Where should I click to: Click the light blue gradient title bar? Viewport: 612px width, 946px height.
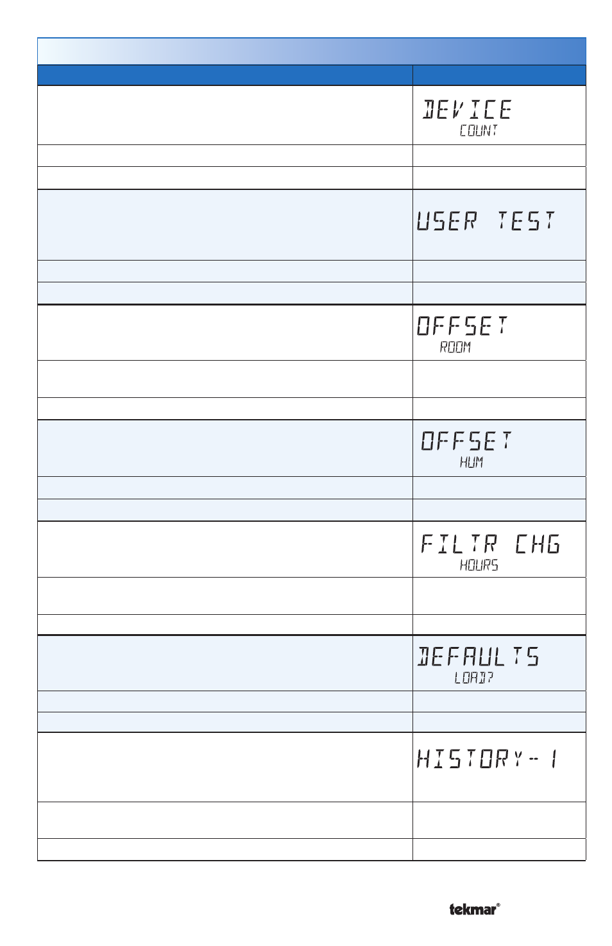(312, 51)
